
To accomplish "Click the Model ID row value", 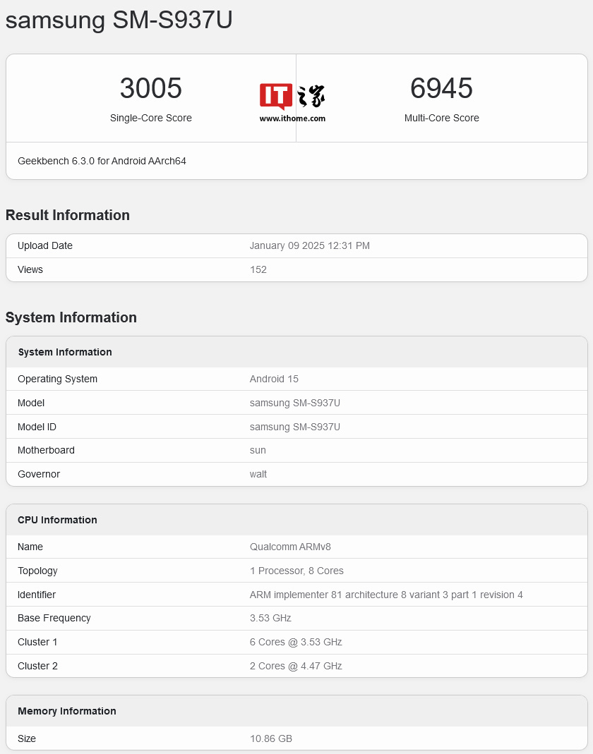I will click(295, 427).
